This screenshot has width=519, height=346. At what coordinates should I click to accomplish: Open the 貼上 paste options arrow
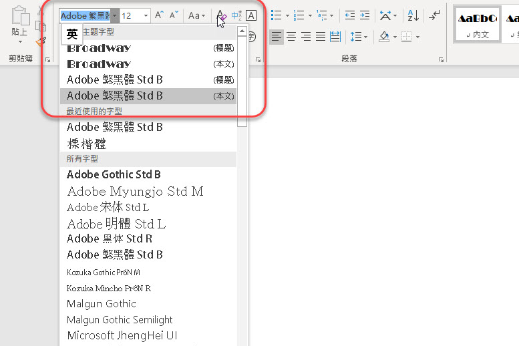(x=20, y=41)
